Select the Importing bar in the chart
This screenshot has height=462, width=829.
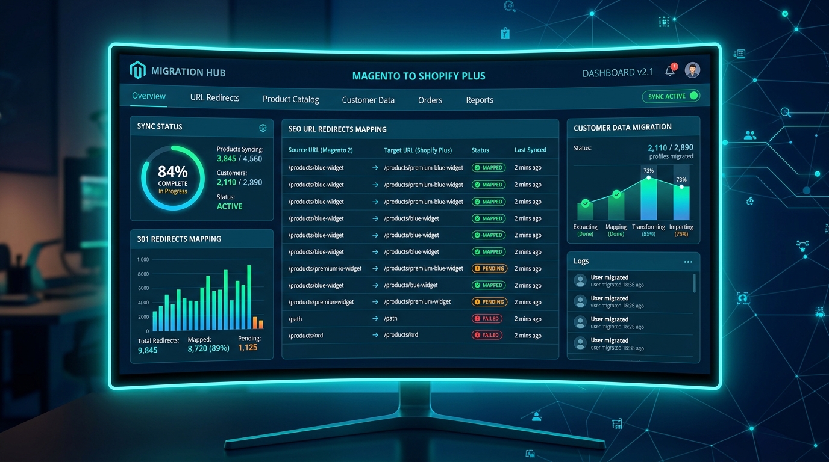coord(681,203)
